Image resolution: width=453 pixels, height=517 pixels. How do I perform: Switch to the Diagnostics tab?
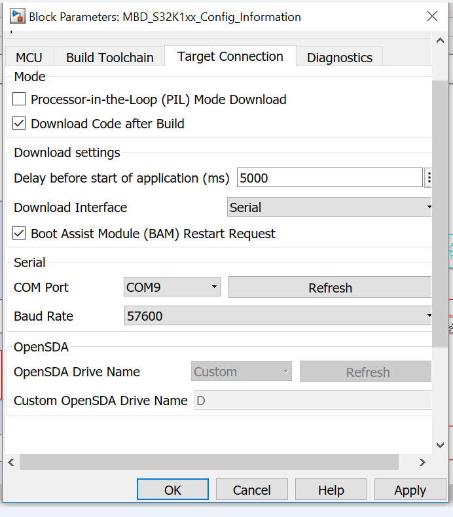point(339,58)
